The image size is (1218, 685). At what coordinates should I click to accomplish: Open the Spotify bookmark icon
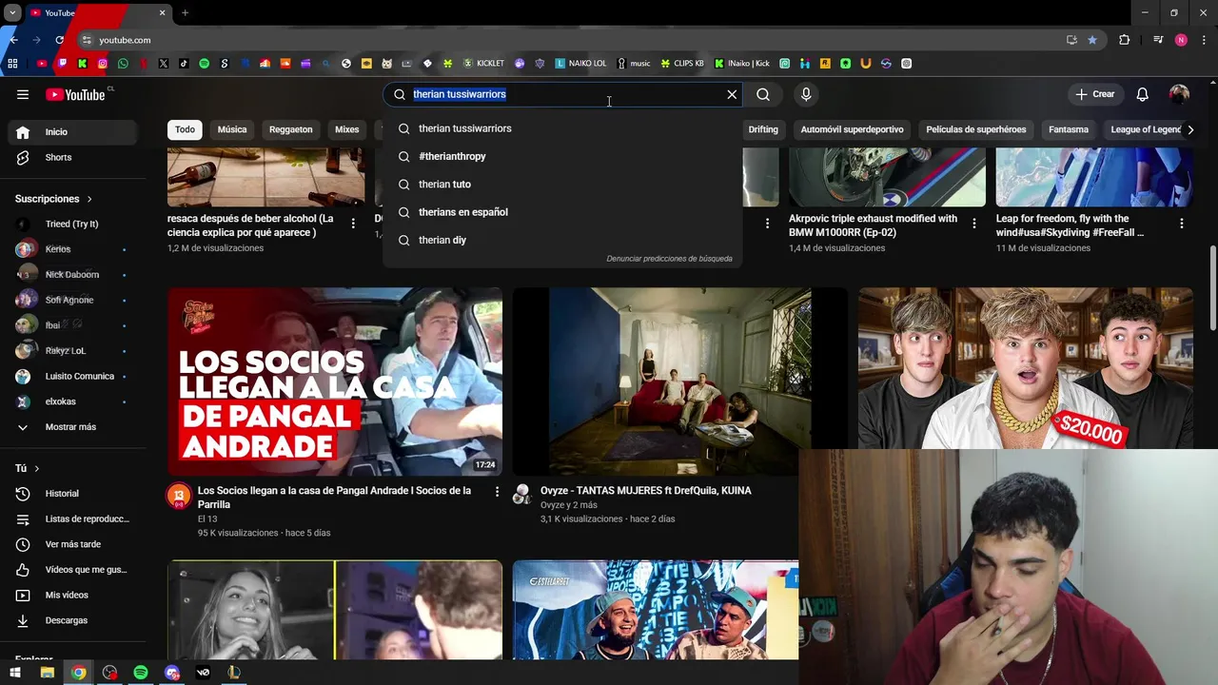click(x=204, y=64)
